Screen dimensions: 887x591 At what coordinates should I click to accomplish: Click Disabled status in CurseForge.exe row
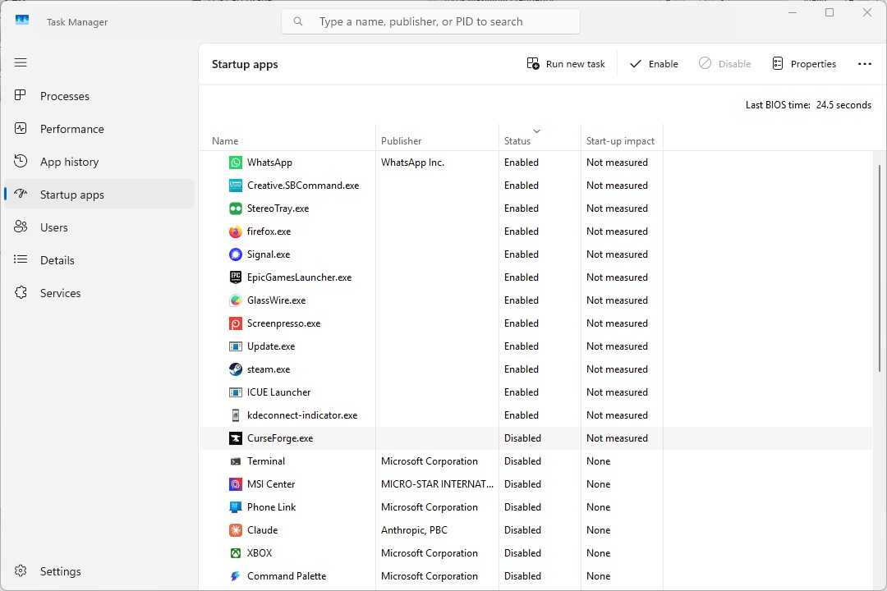[522, 438]
